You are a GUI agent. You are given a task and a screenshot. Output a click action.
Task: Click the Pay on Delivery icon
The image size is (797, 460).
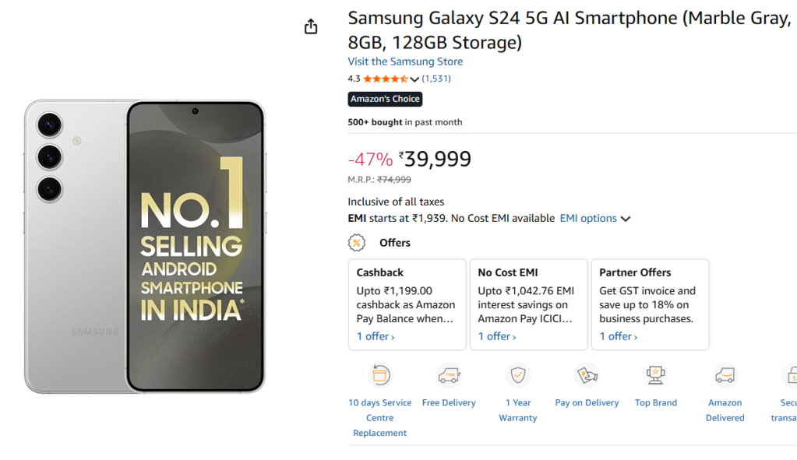(x=587, y=375)
